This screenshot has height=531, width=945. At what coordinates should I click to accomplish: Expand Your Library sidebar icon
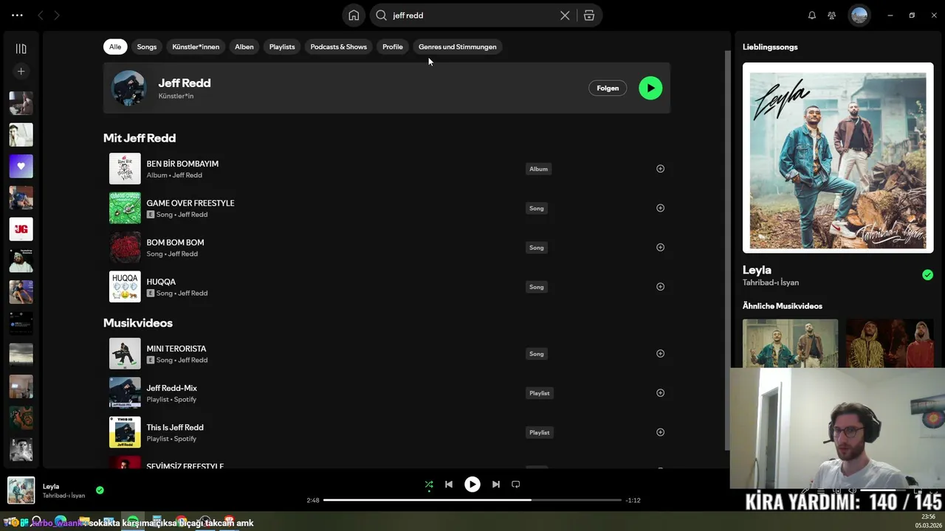click(x=21, y=49)
